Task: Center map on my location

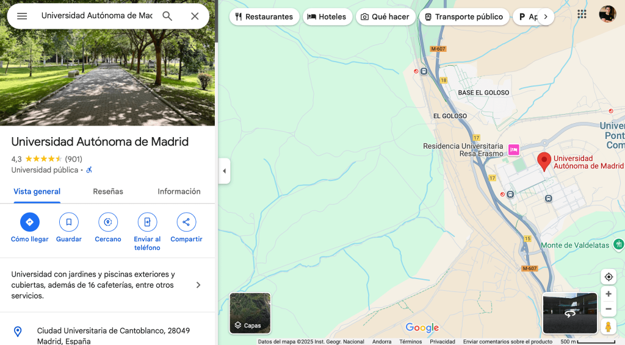Action: pos(609,277)
